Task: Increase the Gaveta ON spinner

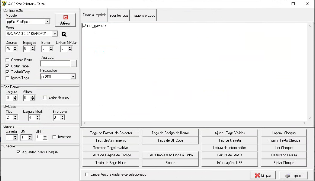Action: 30,136
